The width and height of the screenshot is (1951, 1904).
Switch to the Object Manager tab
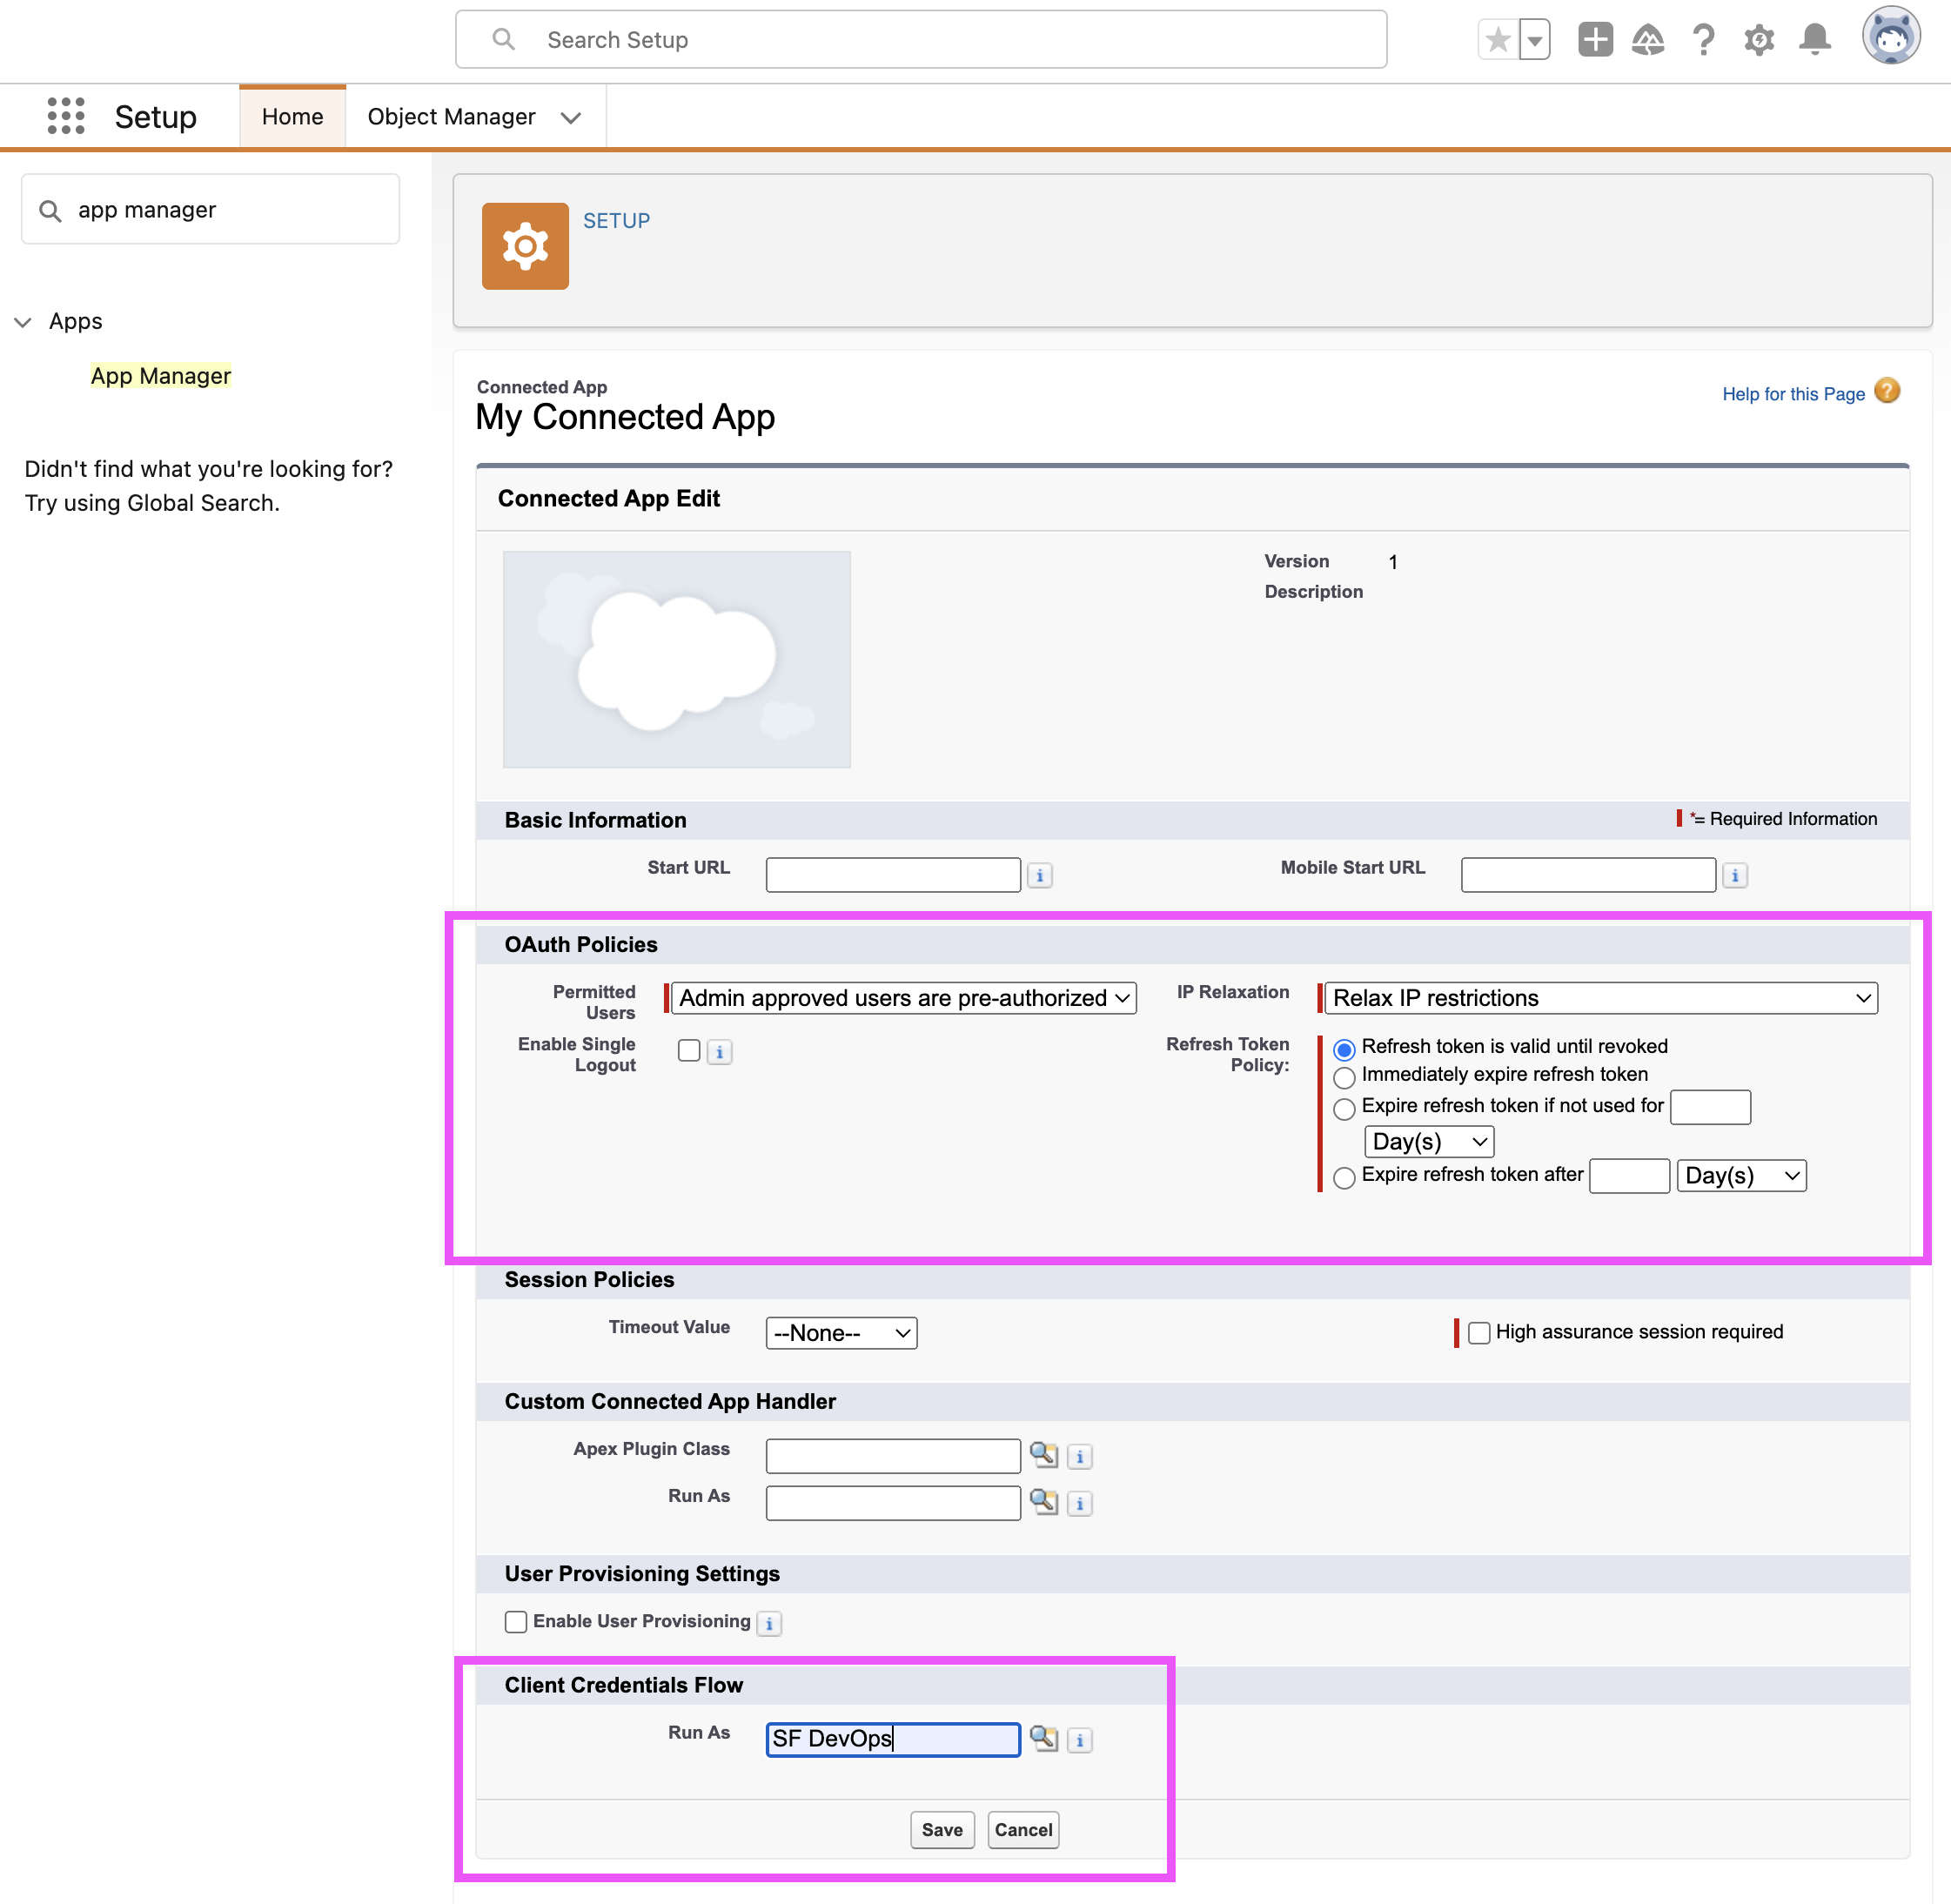451,117
